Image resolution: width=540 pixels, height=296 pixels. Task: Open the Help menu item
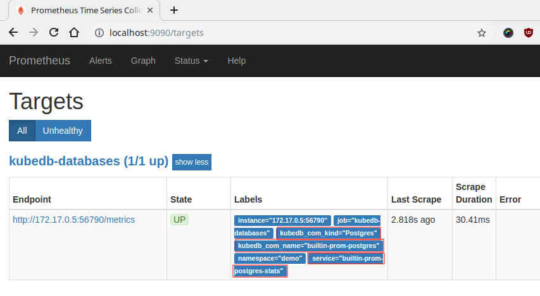[x=236, y=61]
